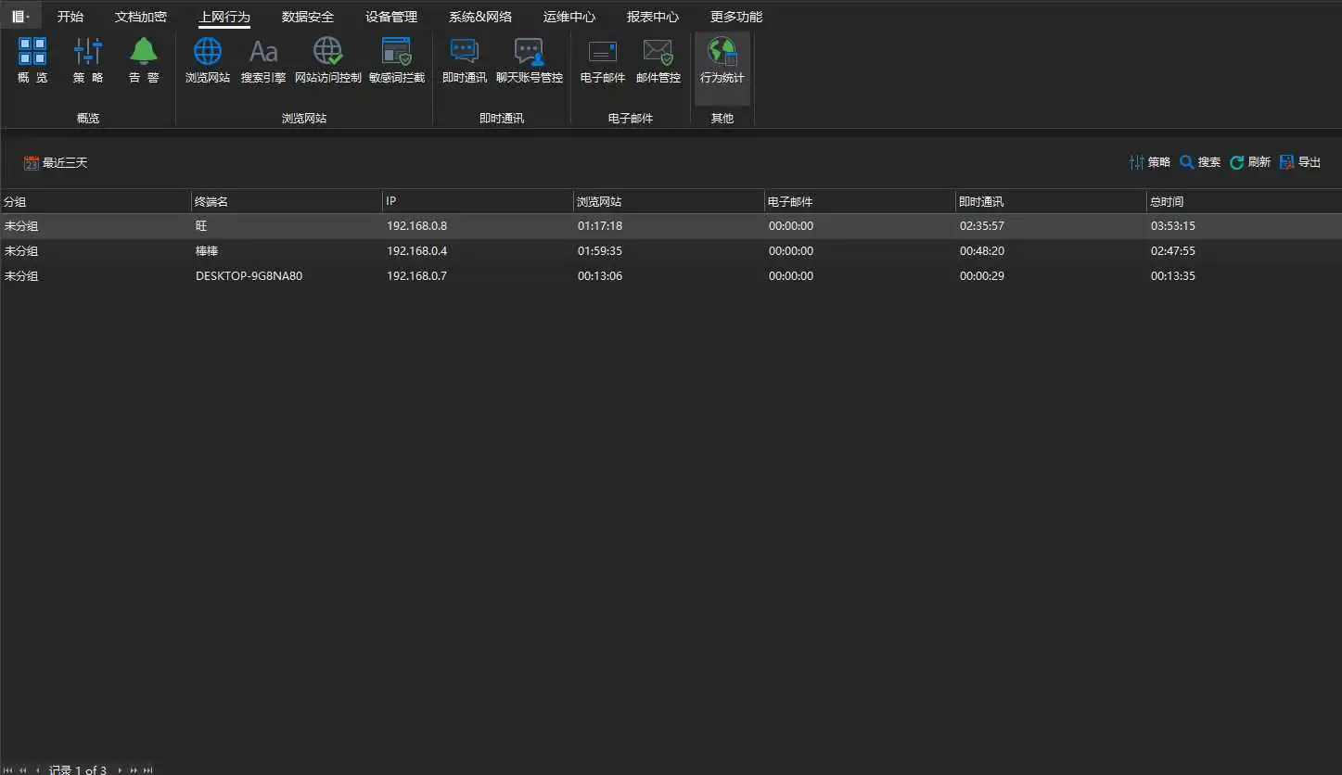1342x775 pixels.
Task: Click the 导出 export button
Action: point(1299,162)
